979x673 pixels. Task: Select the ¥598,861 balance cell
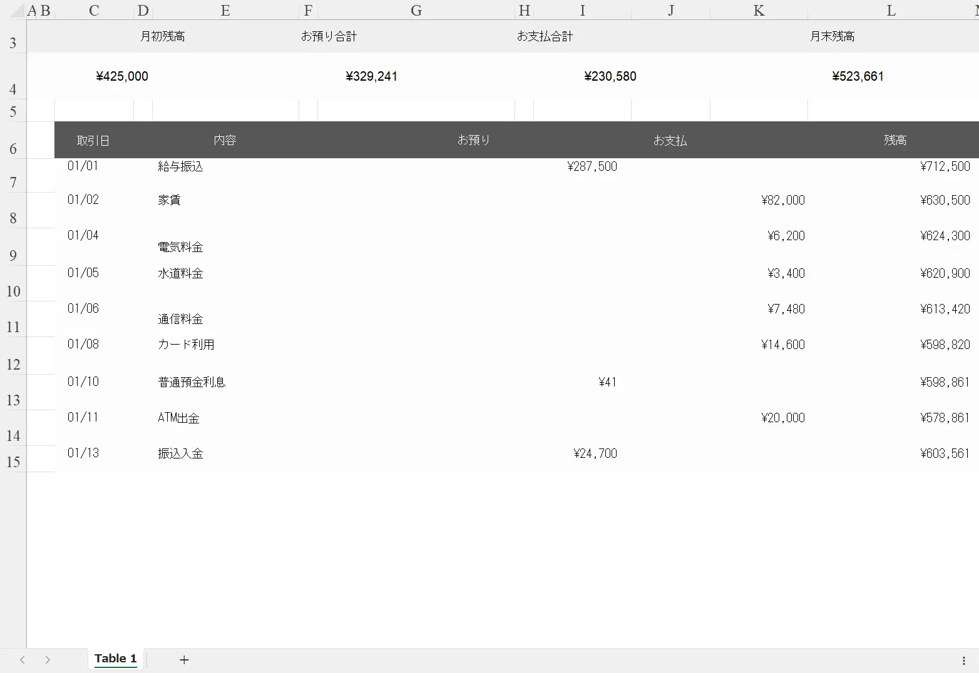point(945,382)
